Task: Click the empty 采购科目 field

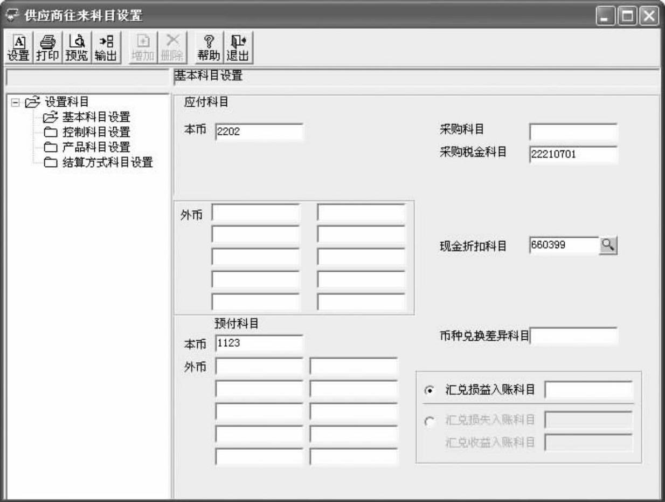Action: 573,132
